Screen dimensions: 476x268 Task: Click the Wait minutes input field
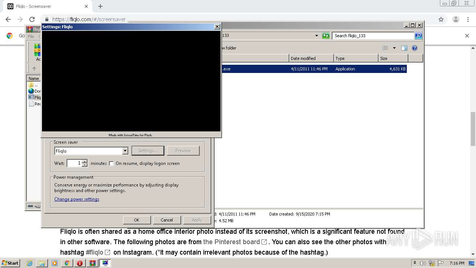[74, 163]
